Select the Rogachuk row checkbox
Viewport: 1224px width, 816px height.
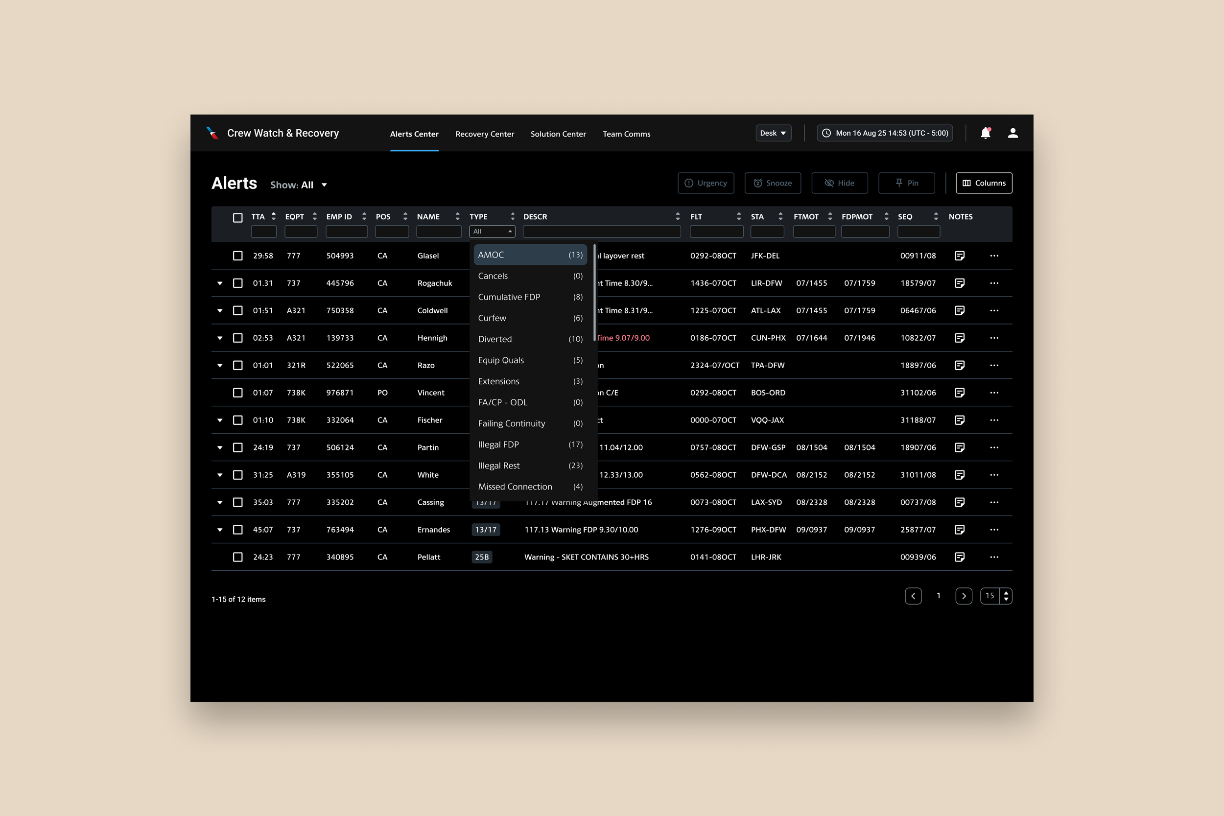[x=238, y=283]
